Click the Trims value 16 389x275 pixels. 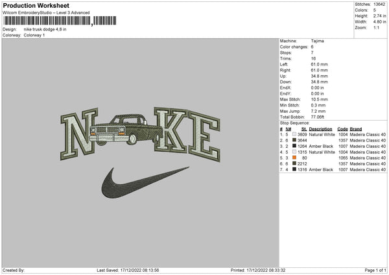tap(313, 58)
